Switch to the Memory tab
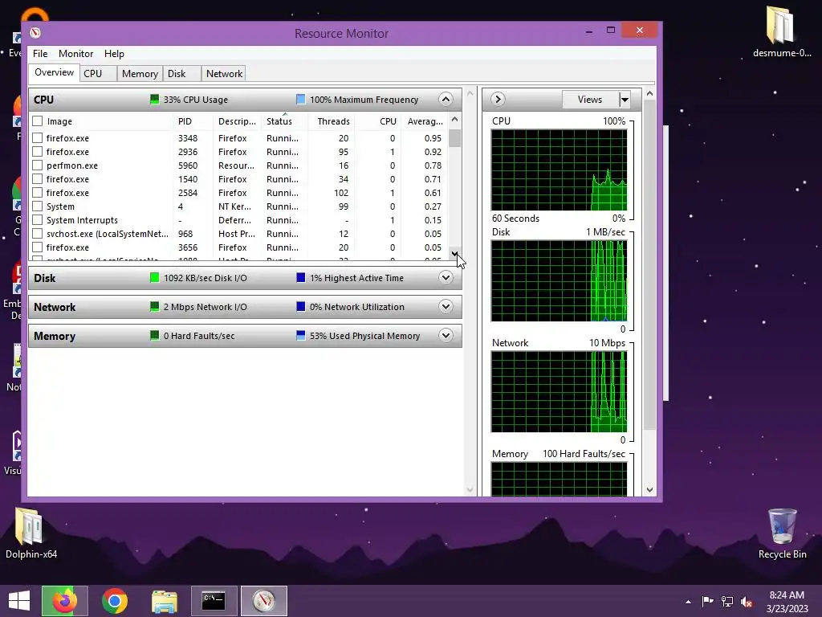Image resolution: width=822 pixels, height=617 pixels. click(x=140, y=73)
